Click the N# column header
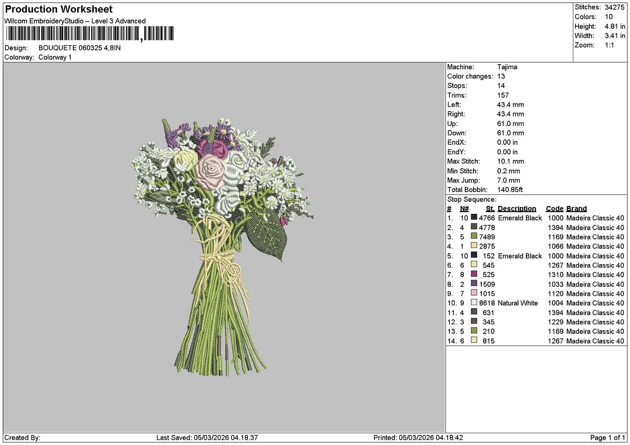 (464, 209)
